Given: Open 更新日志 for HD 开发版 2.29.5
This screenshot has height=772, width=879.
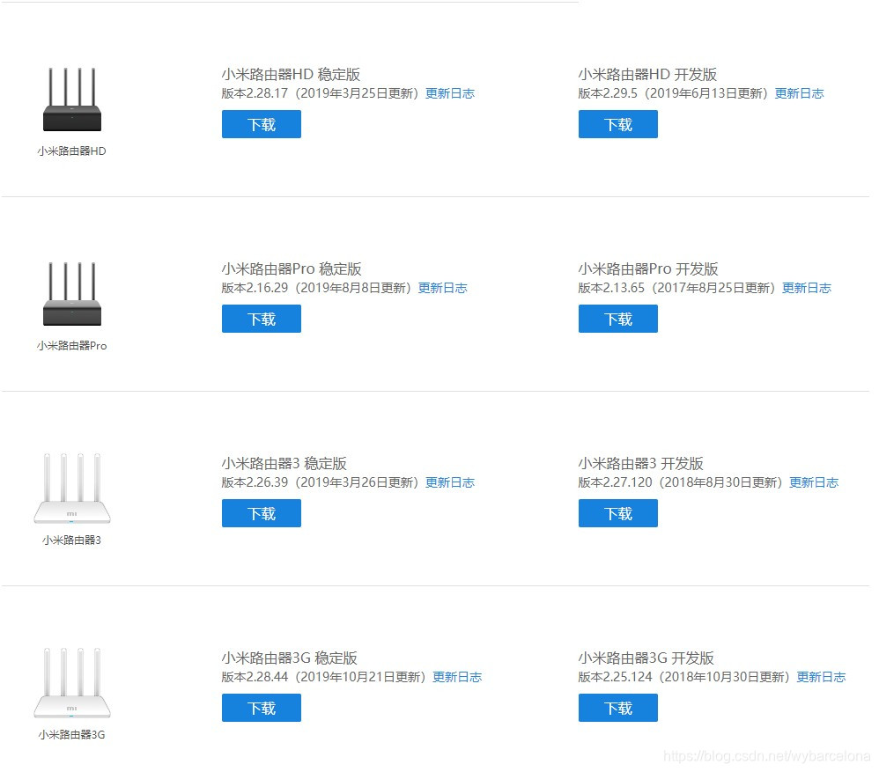Looking at the screenshot, I should tap(799, 93).
